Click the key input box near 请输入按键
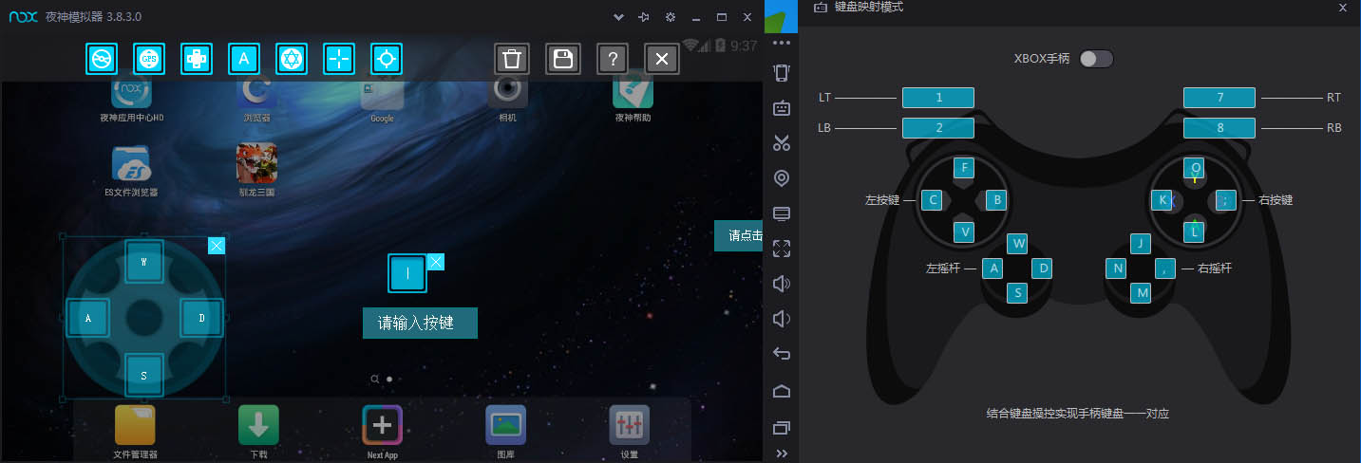This screenshot has width=1361, height=463. point(407,273)
